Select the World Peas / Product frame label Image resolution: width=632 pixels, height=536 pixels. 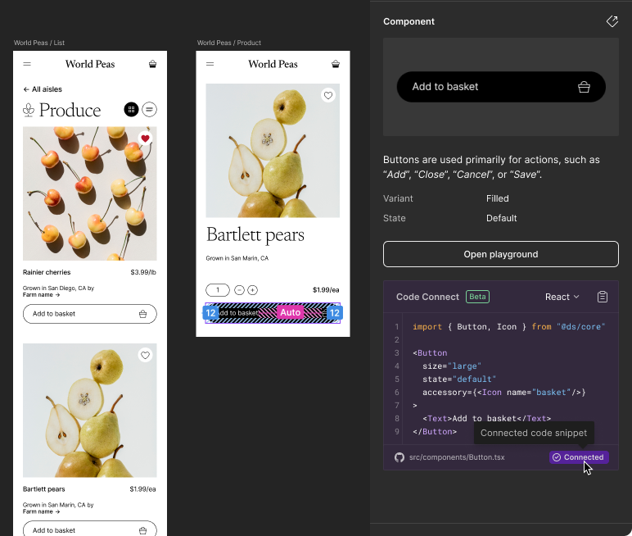click(229, 43)
